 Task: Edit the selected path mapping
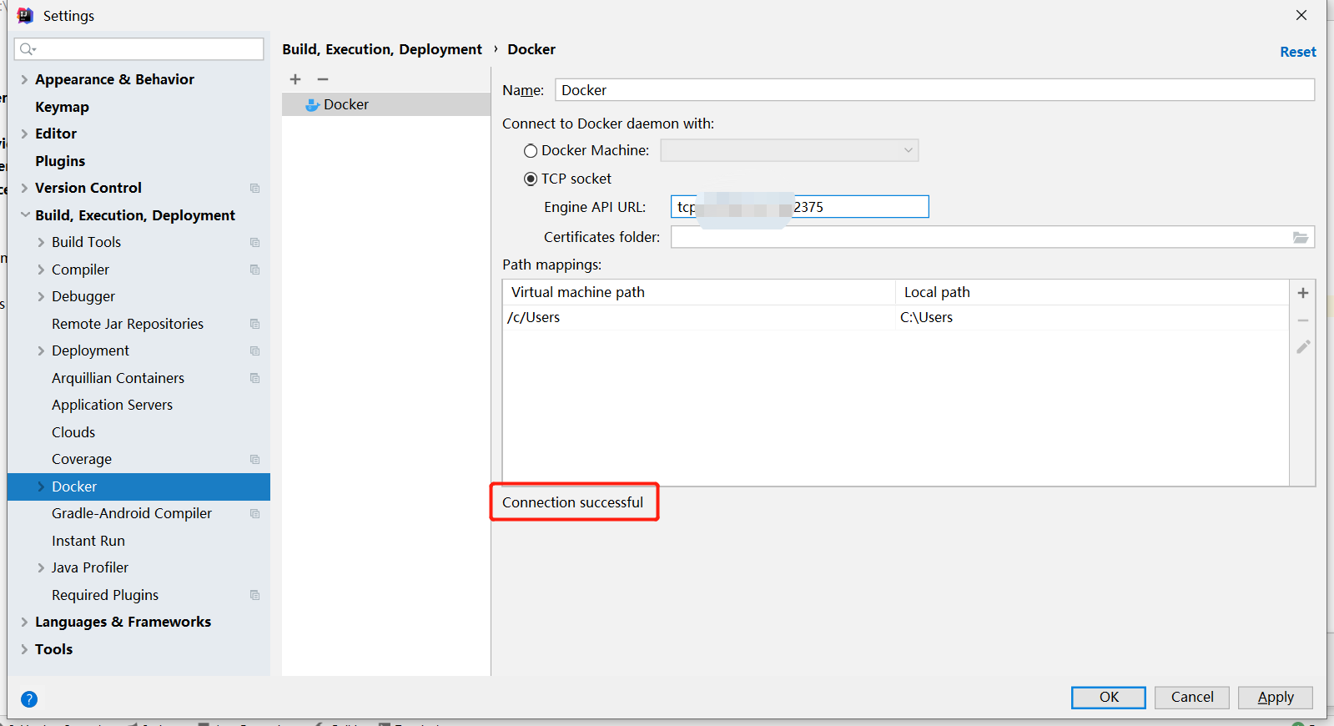[x=1303, y=347]
